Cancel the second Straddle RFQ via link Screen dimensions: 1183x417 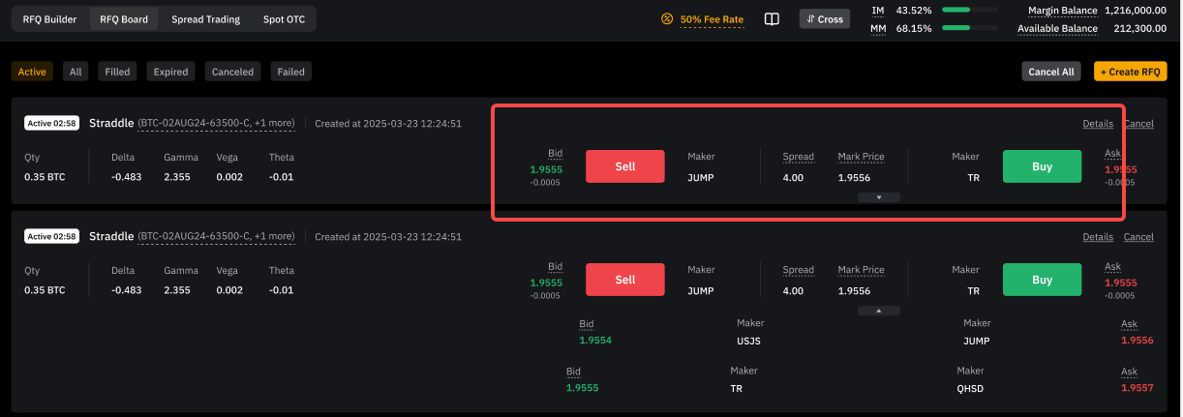click(1138, 237)
